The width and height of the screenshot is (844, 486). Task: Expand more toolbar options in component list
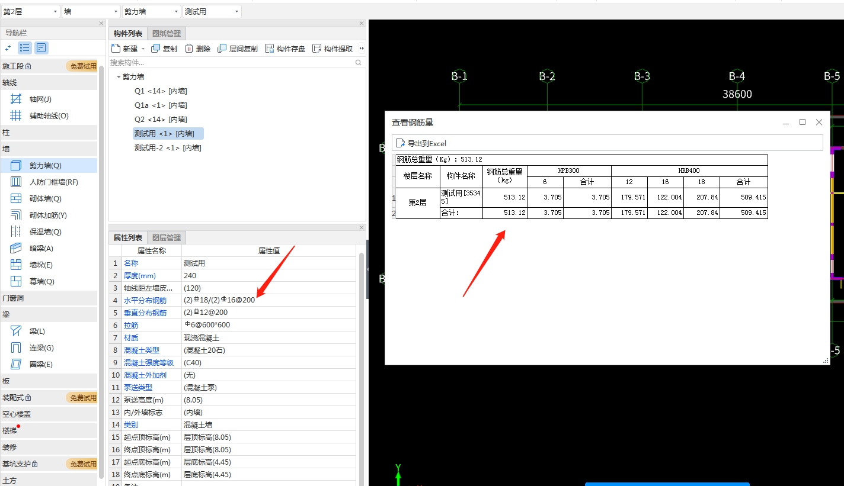[x=362, y=49]
